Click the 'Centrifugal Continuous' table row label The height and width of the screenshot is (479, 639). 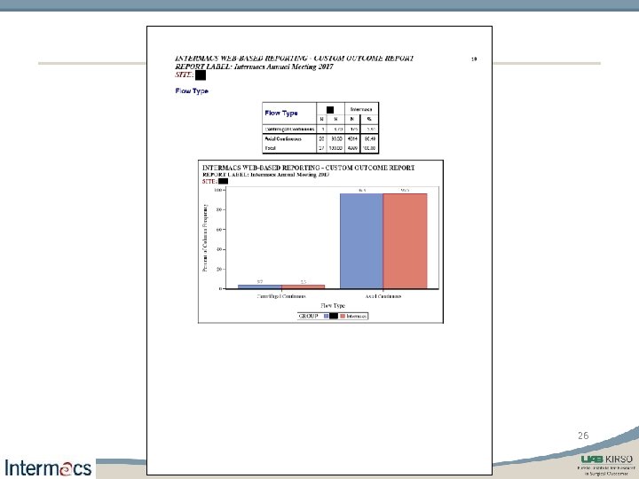(289, 130)
